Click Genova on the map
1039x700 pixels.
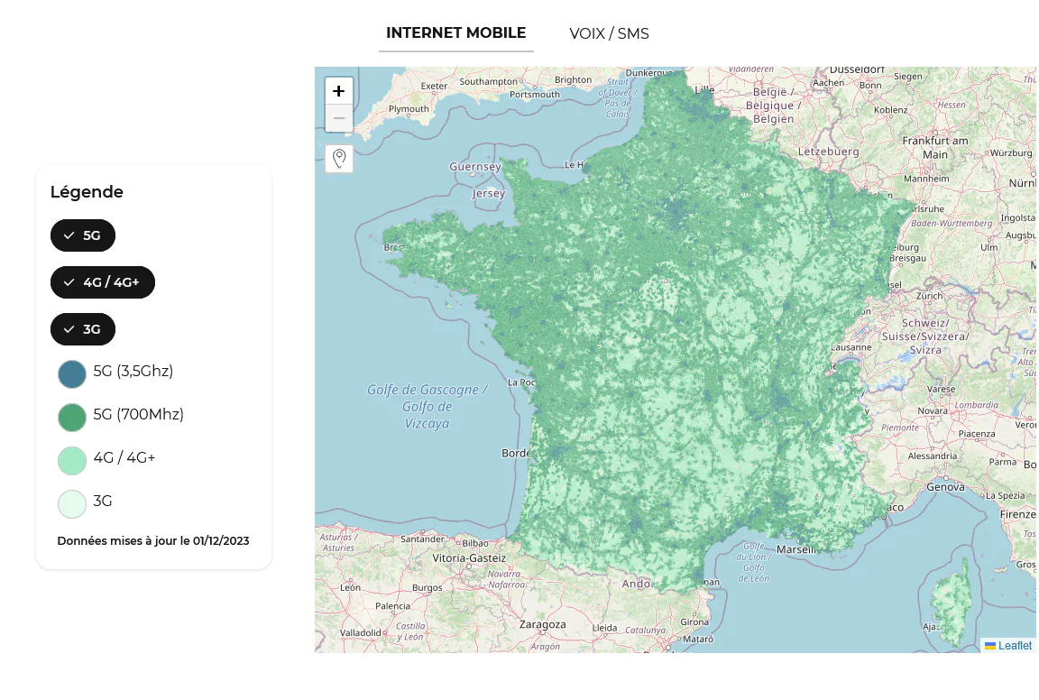coord(945,487)
